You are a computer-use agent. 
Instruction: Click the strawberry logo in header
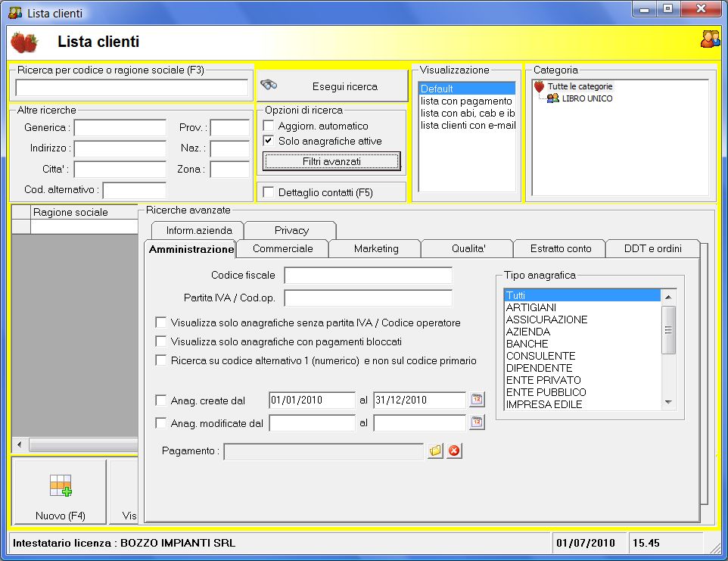[24, 42]
